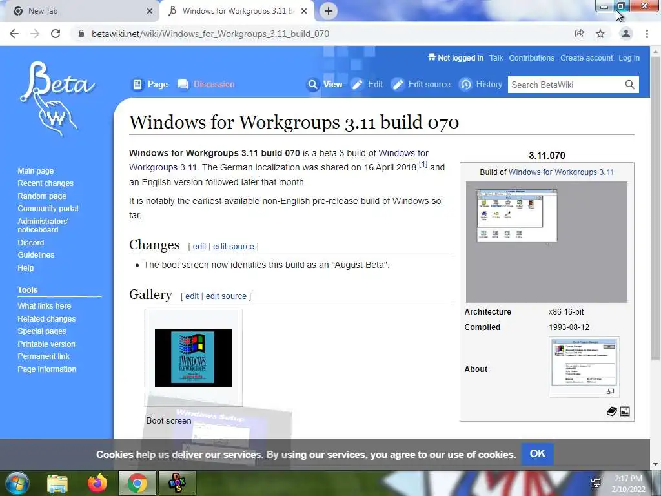Go to Main page in sidebar
The height and width of the screenshot is (496, 661).
pyautogui.click(x=36, y=170)
